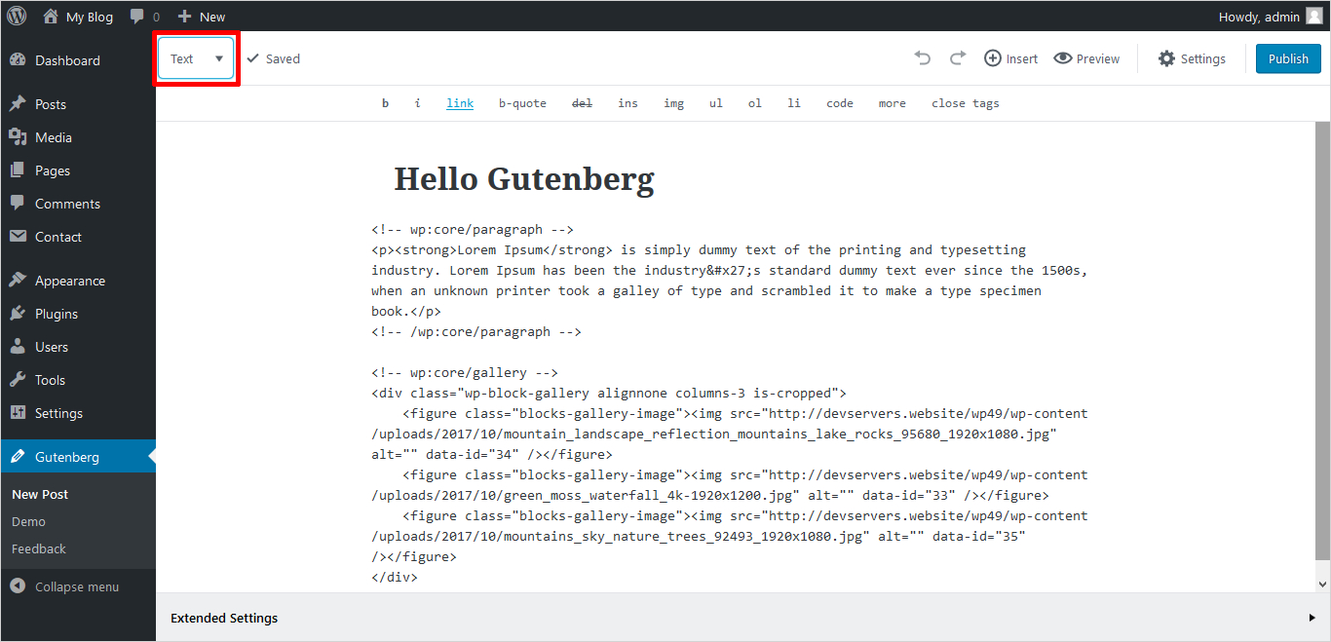Expand the Extended Settings panel
Screen dimensions: 1331x642
[1312, 618]
